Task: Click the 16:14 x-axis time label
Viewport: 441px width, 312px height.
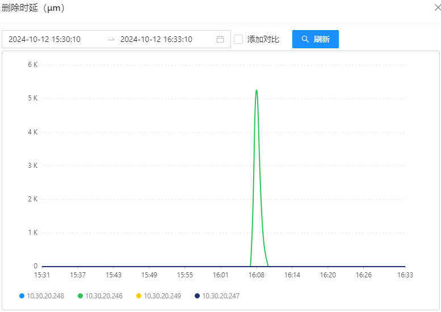Action: click(292, 275)
